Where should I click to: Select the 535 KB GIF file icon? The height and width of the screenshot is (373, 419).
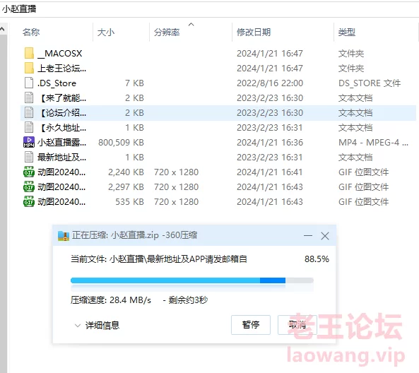pyautogui.click(x=29, y=201)
